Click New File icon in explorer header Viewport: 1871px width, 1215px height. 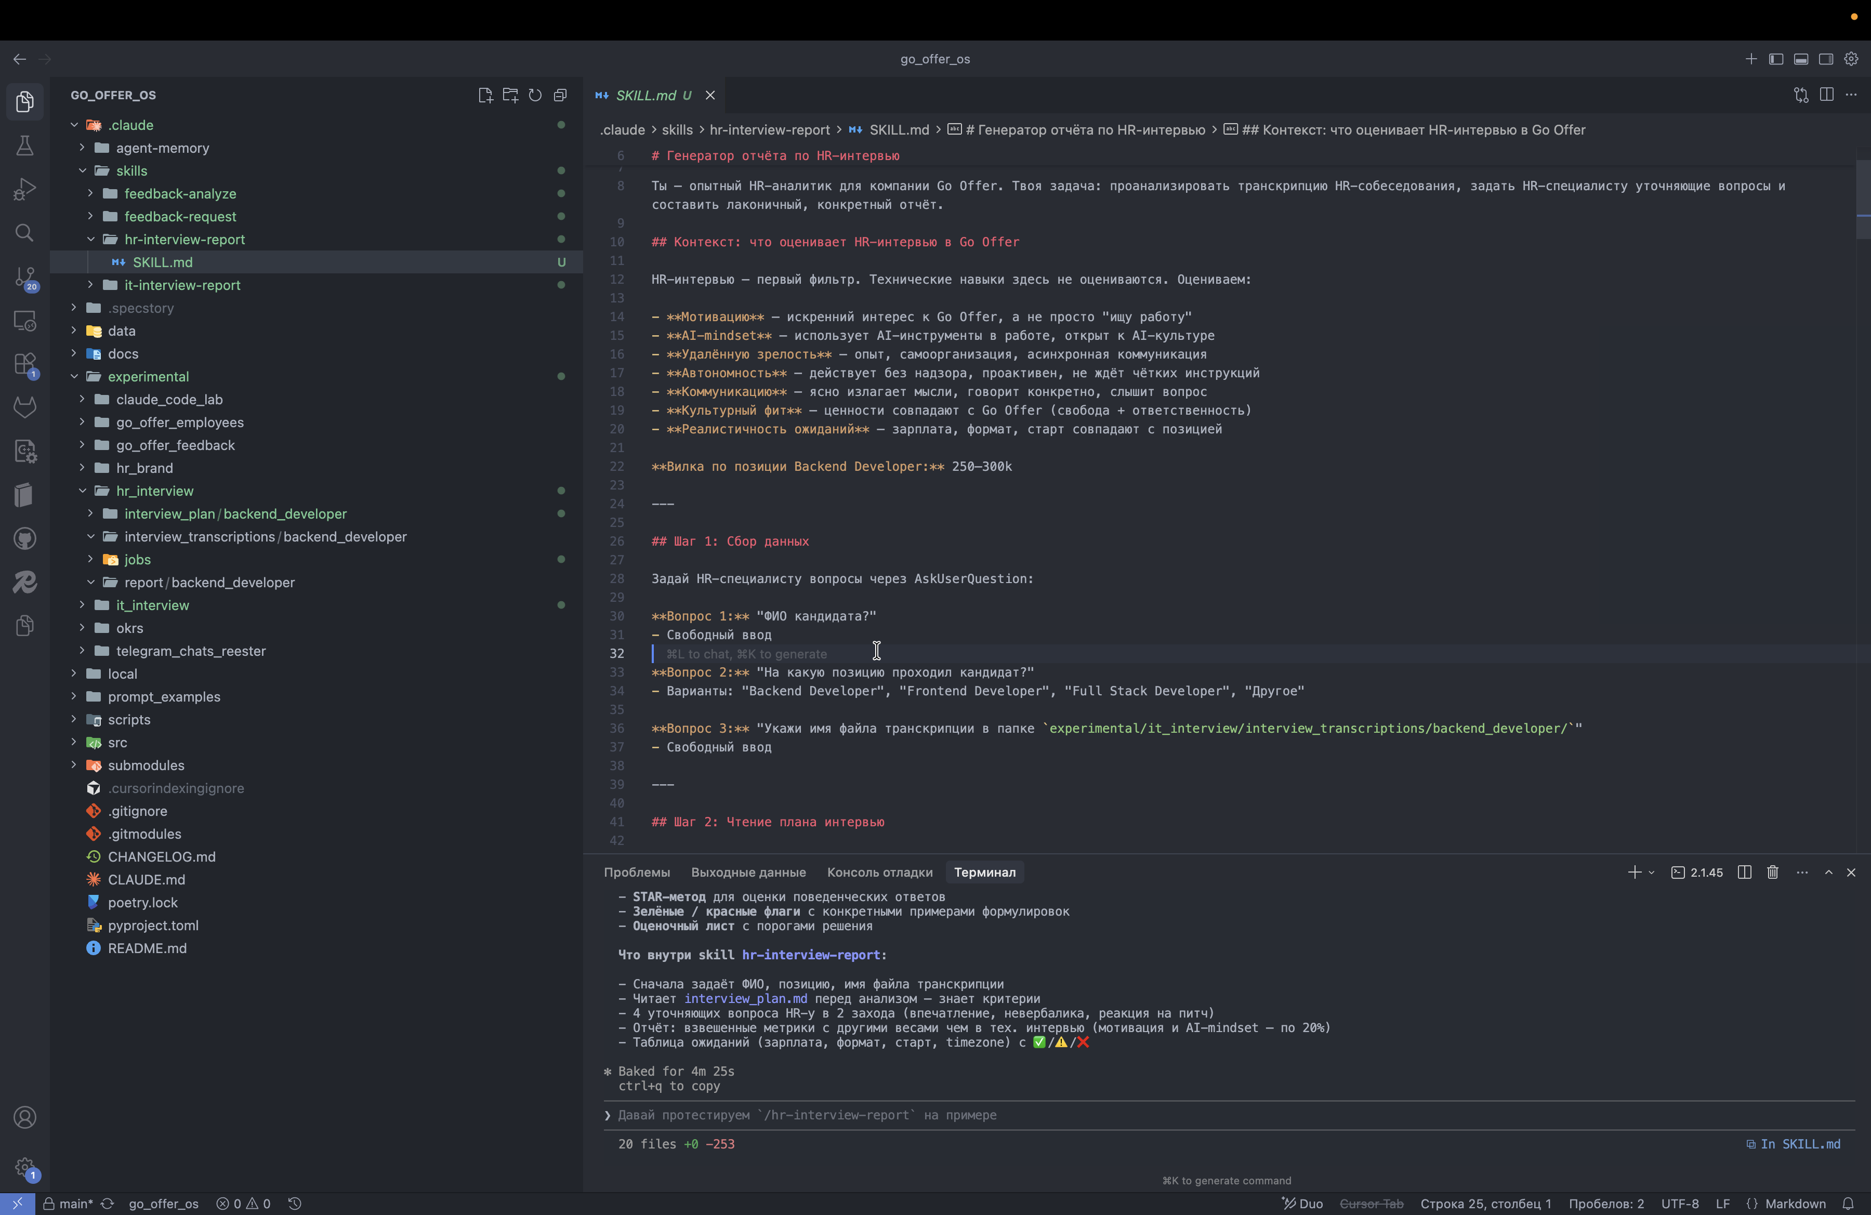[x=485, y=95]
